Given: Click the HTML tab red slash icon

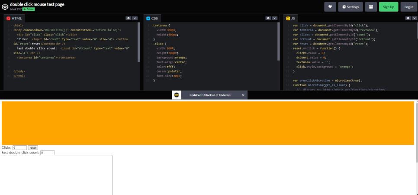Looking at the screenshot, I should 8,19.
